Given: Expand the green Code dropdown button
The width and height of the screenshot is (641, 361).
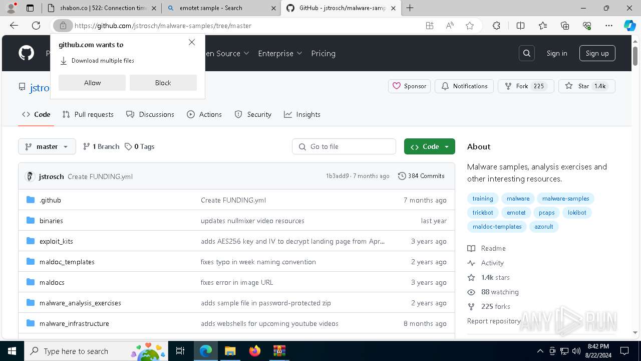Looking at the screenshot, I should click(x=430, y=146).
